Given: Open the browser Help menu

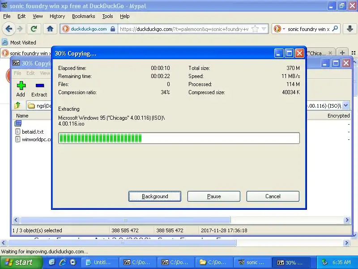Looking at the screenshot, I should (x=125, y=16).
